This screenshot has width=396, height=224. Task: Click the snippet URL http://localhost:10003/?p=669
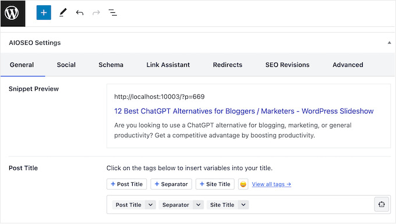(x=160, y=97)
